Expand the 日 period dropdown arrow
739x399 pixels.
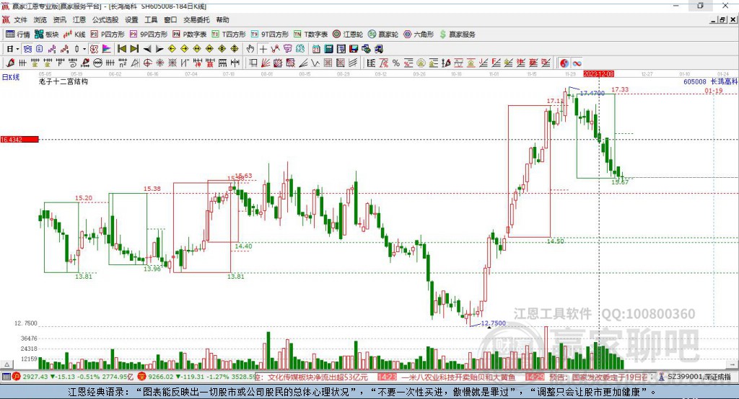coord(18,49)
